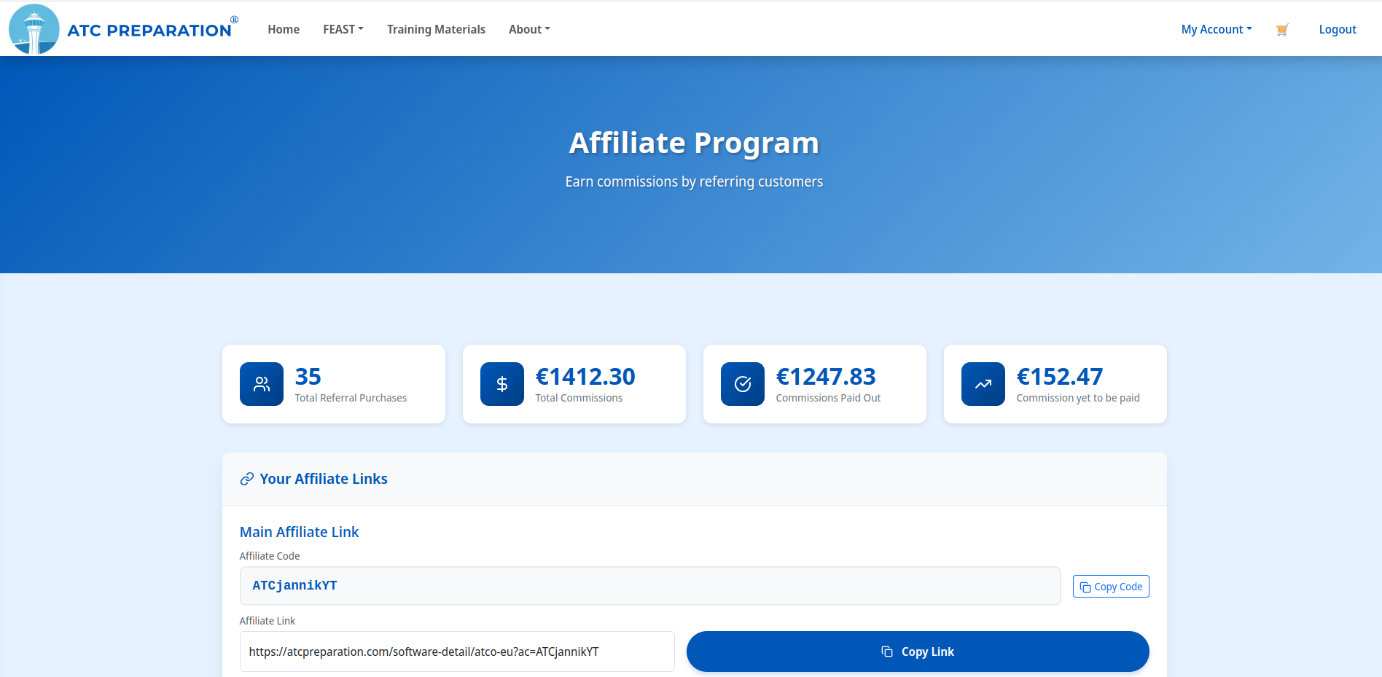The height and width of the screenshot is (677, 1382).
Task: Open the Training Materials page
Action: (436, 29)
